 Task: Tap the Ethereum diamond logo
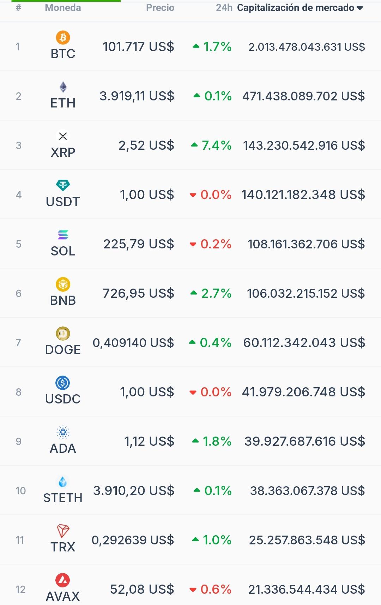click(63, 87)
